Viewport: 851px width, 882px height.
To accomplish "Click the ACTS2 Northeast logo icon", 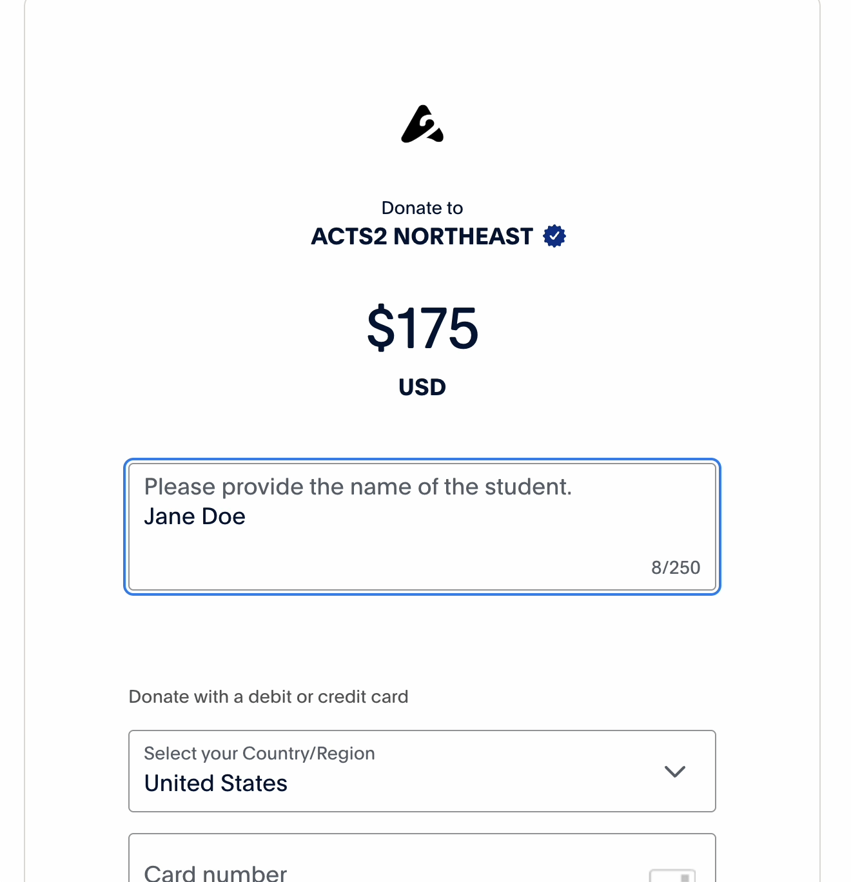I will pyautogui.click(x=422, y=124).
